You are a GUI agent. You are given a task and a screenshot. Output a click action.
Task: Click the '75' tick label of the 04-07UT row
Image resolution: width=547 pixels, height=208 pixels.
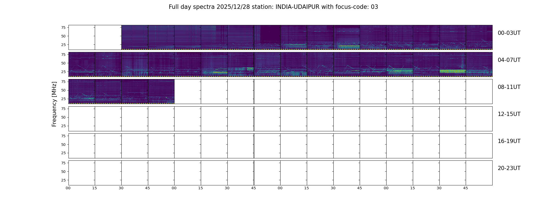coord(63,55)
